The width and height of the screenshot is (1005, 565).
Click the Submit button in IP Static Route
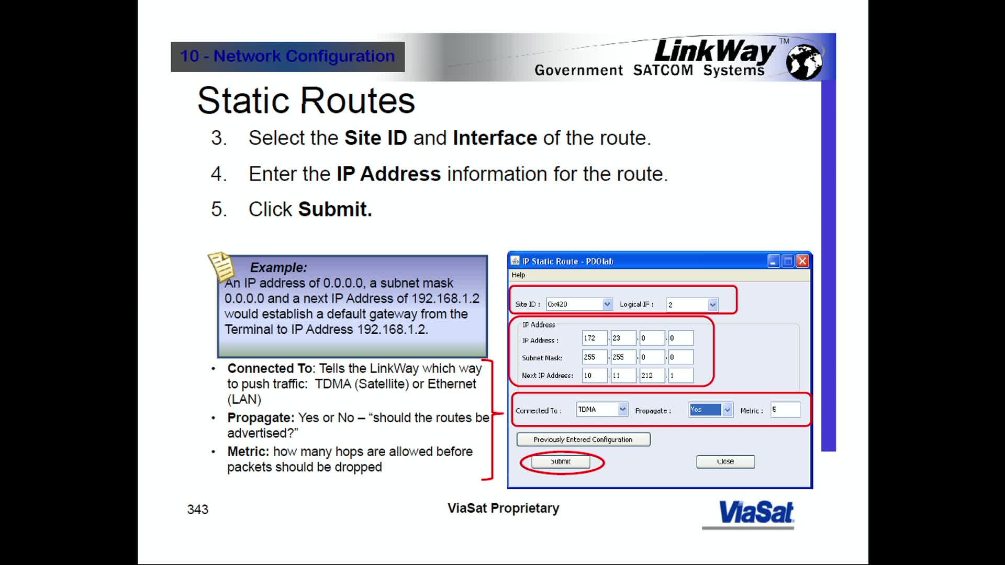coord(560,461)
